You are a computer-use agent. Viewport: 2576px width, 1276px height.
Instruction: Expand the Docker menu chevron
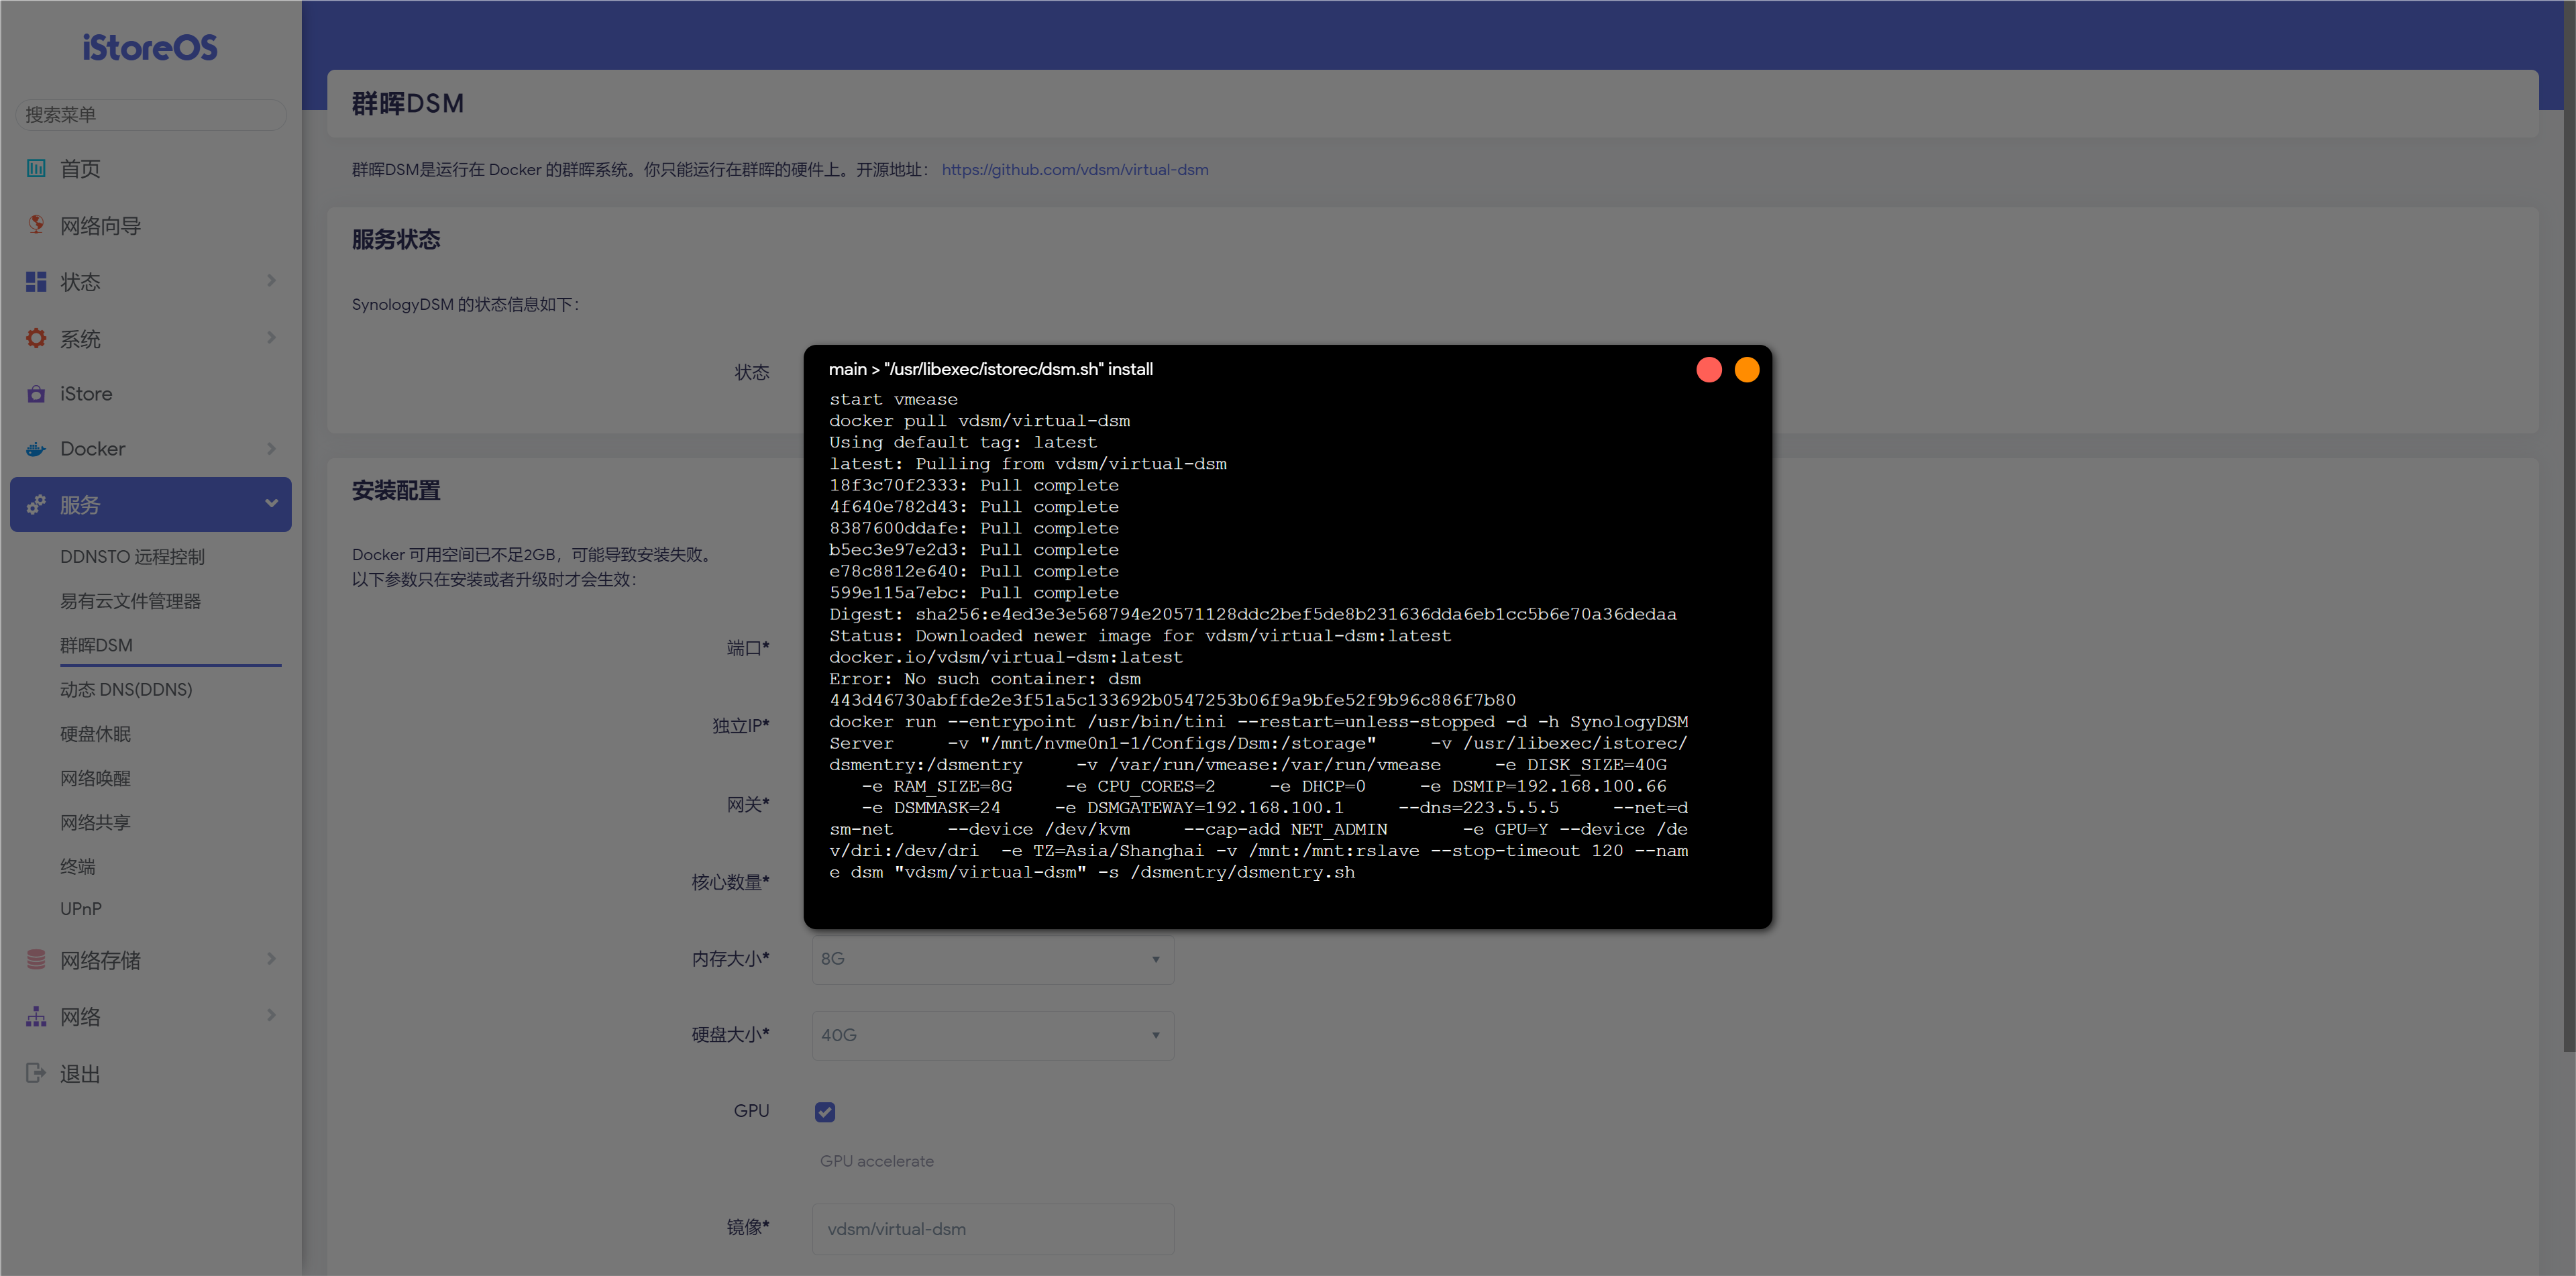(271, 449)
